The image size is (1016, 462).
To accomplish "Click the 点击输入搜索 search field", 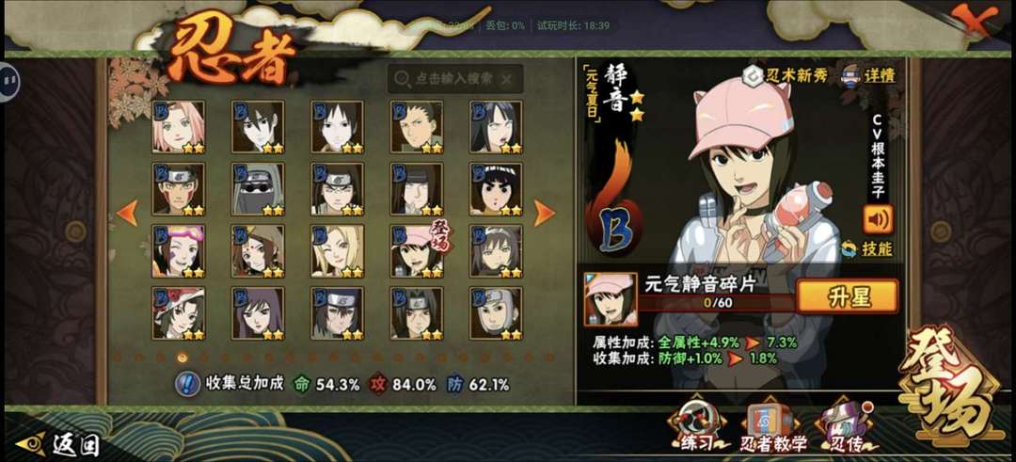I will (x=455, y=79).
